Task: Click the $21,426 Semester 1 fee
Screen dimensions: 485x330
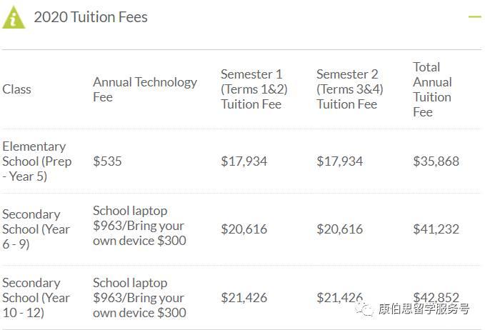Action: pos(244,298)
